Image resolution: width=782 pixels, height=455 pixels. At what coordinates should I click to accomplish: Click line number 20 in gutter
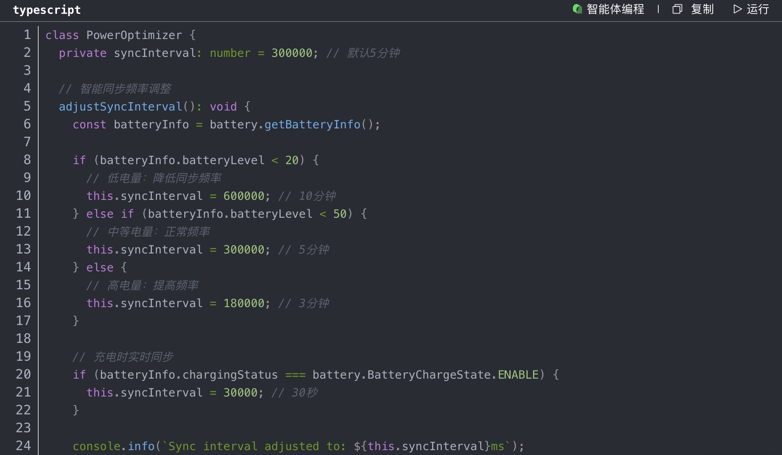pos(23,375)
